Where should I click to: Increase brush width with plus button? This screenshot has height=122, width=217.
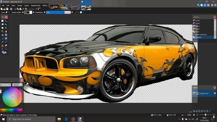[x=34, y=12]
